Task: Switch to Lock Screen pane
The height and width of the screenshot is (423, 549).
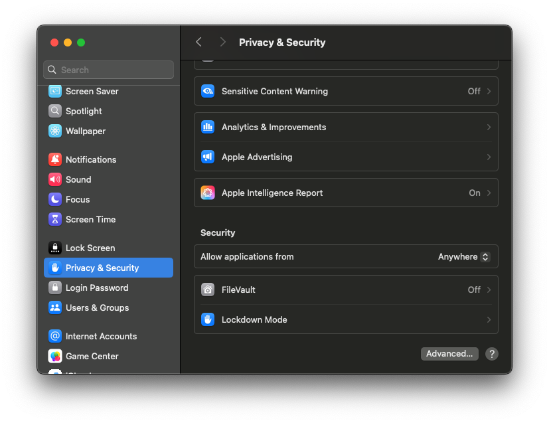Action: (109, 248)
